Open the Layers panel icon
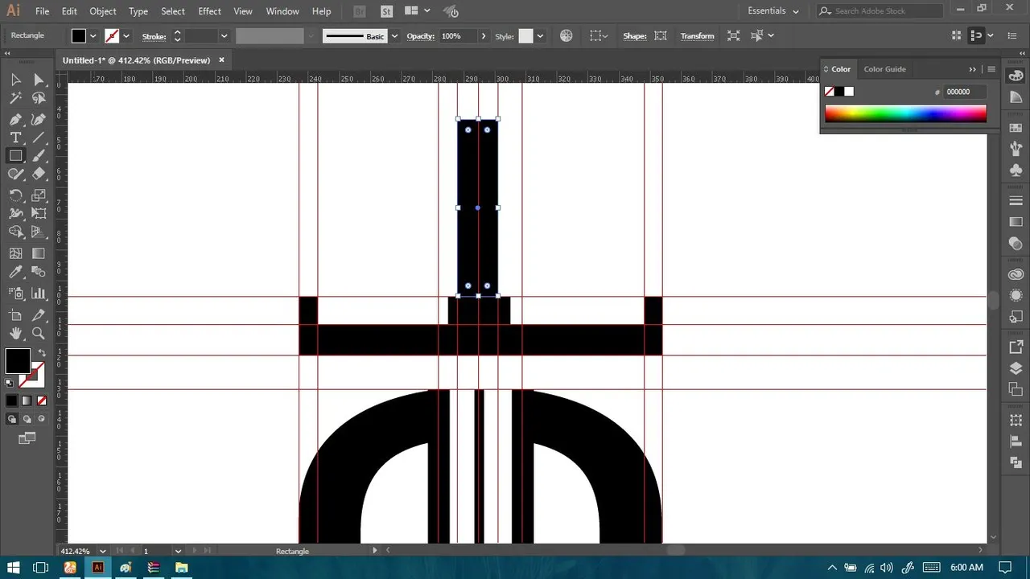 click(x=1016, y=368)
